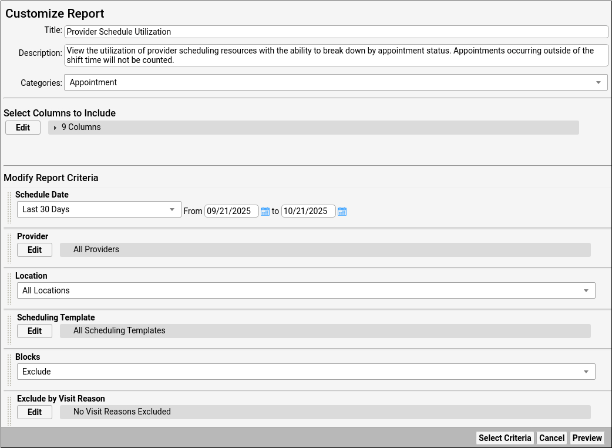Edit the selected report columns
The height and width of the screenshot is (448, 612).
click(x=23, y=128)
